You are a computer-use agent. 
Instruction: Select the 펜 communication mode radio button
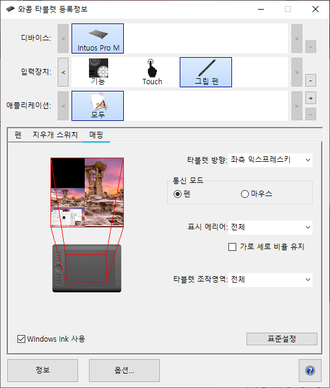click(177, 194)
